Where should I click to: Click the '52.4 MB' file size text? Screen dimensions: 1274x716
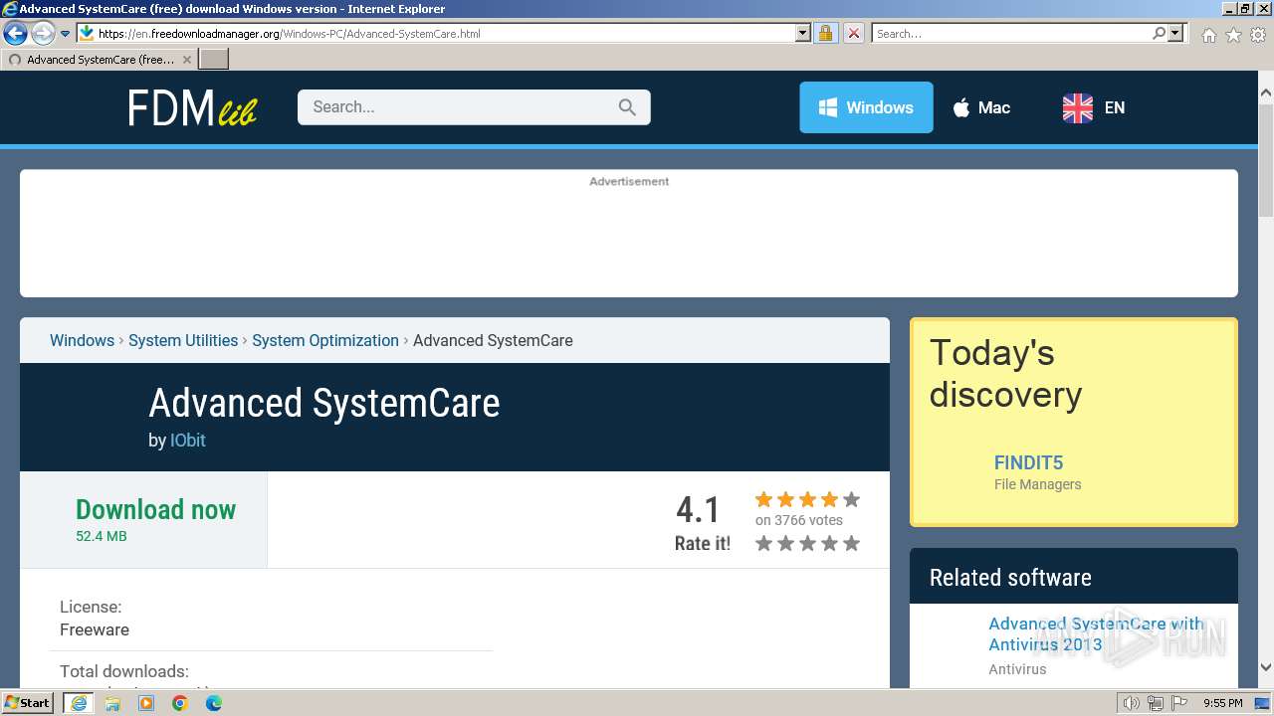[x=102, y=536]
